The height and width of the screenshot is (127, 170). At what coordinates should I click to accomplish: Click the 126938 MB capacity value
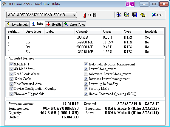[85, 52]
